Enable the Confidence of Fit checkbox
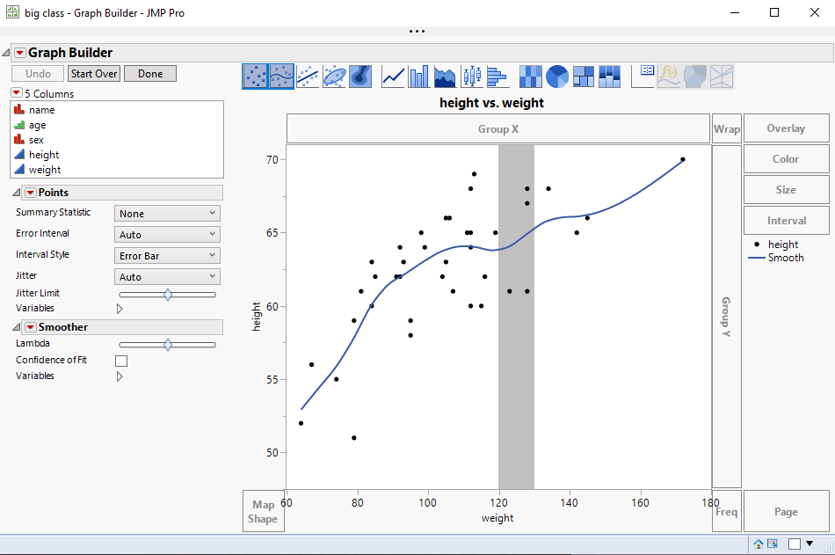835x555 pixels. 121,360
